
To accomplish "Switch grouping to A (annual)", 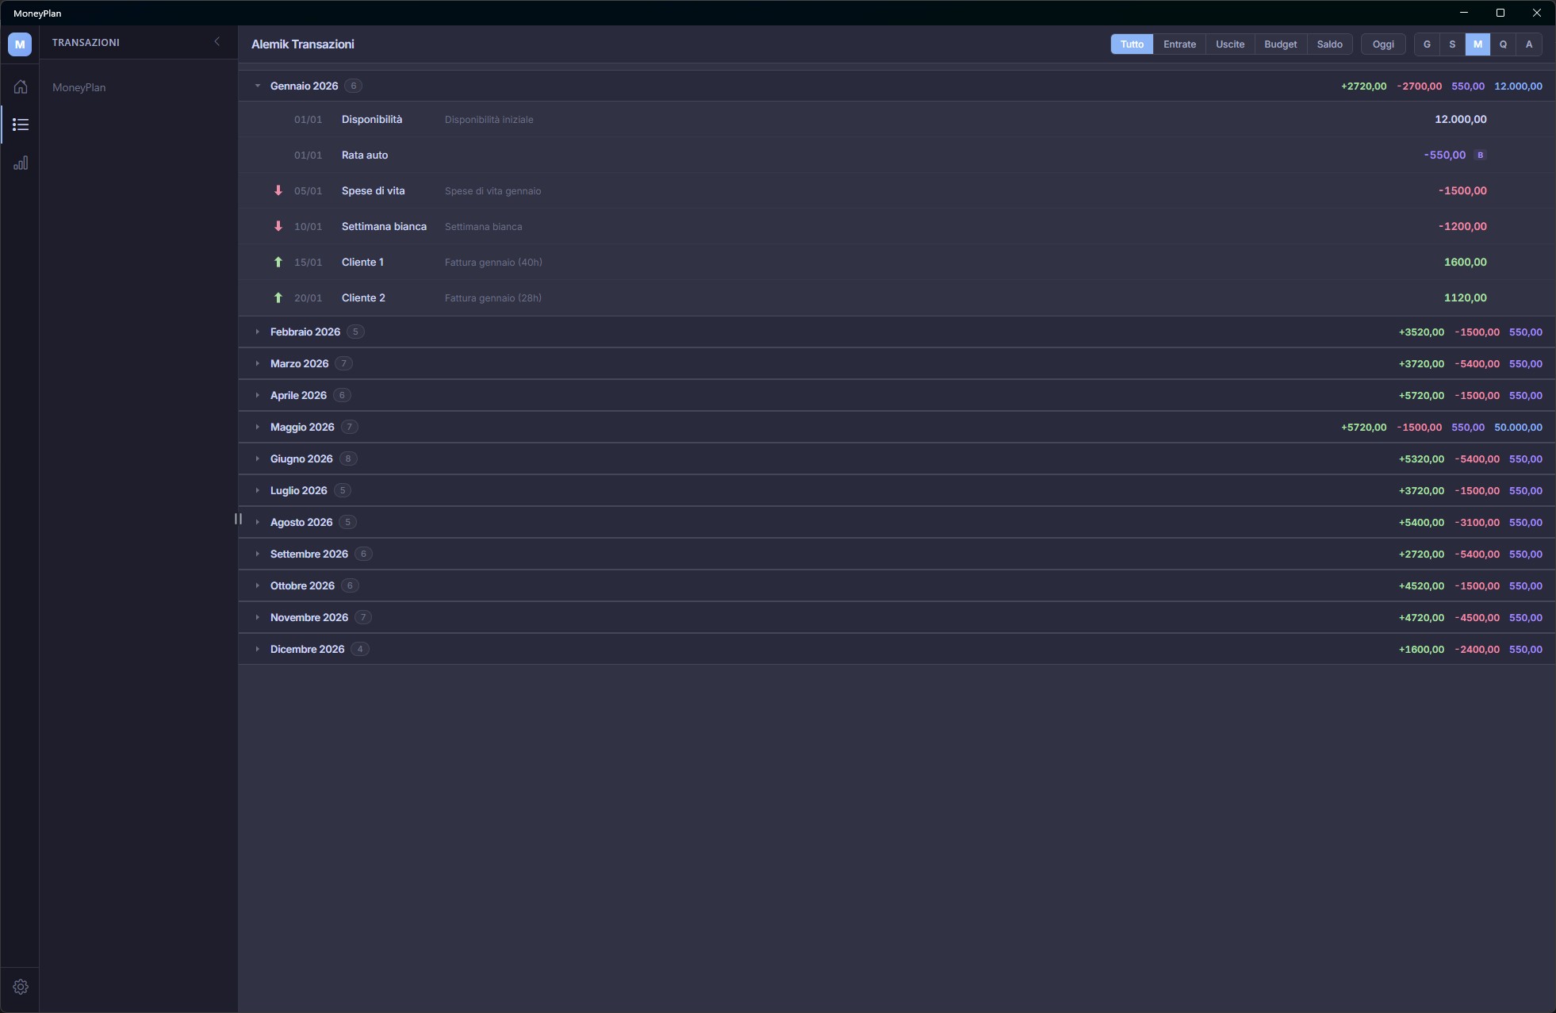I will coord(1529,44).
